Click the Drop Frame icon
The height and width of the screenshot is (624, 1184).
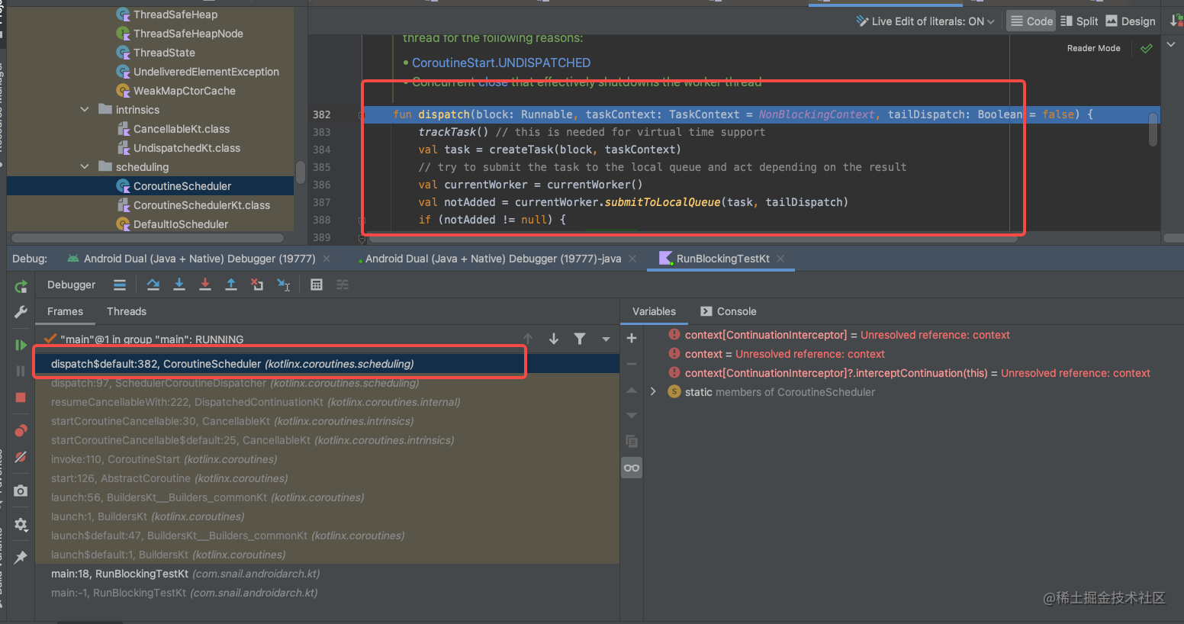(257, 285)
